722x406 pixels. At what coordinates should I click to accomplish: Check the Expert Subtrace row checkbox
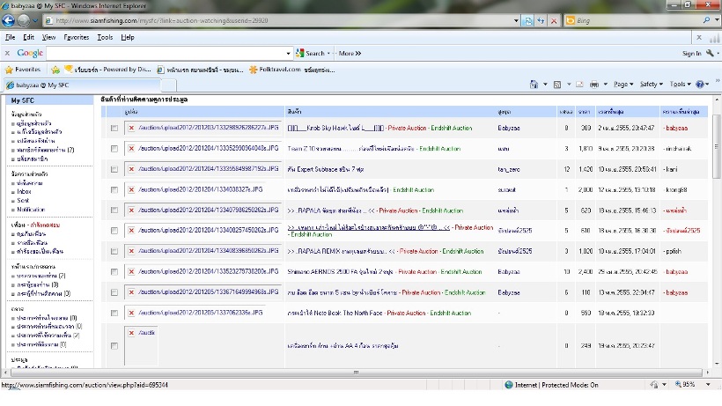114,169
